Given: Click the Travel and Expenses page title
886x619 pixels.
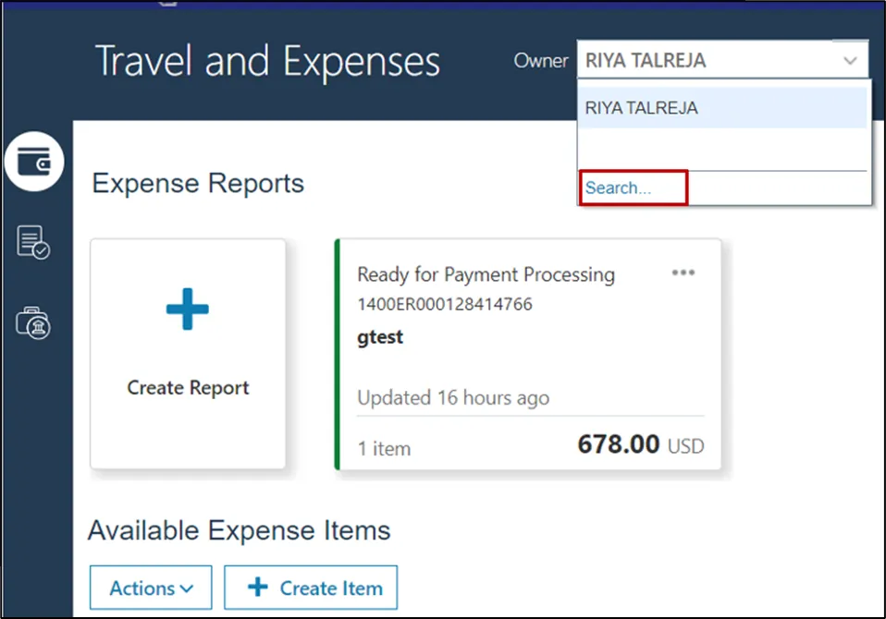Looking at the screenshot, I should point(267,62).
